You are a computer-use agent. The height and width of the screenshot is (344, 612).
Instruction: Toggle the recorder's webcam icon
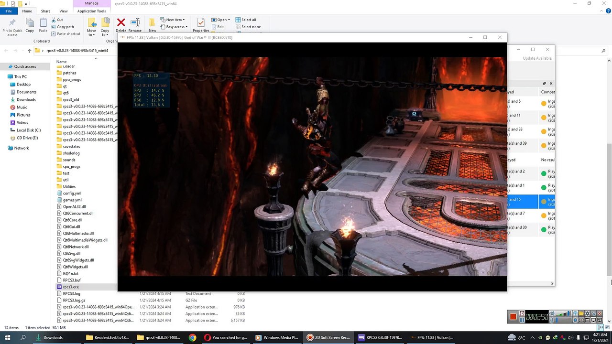pos(575,320)
